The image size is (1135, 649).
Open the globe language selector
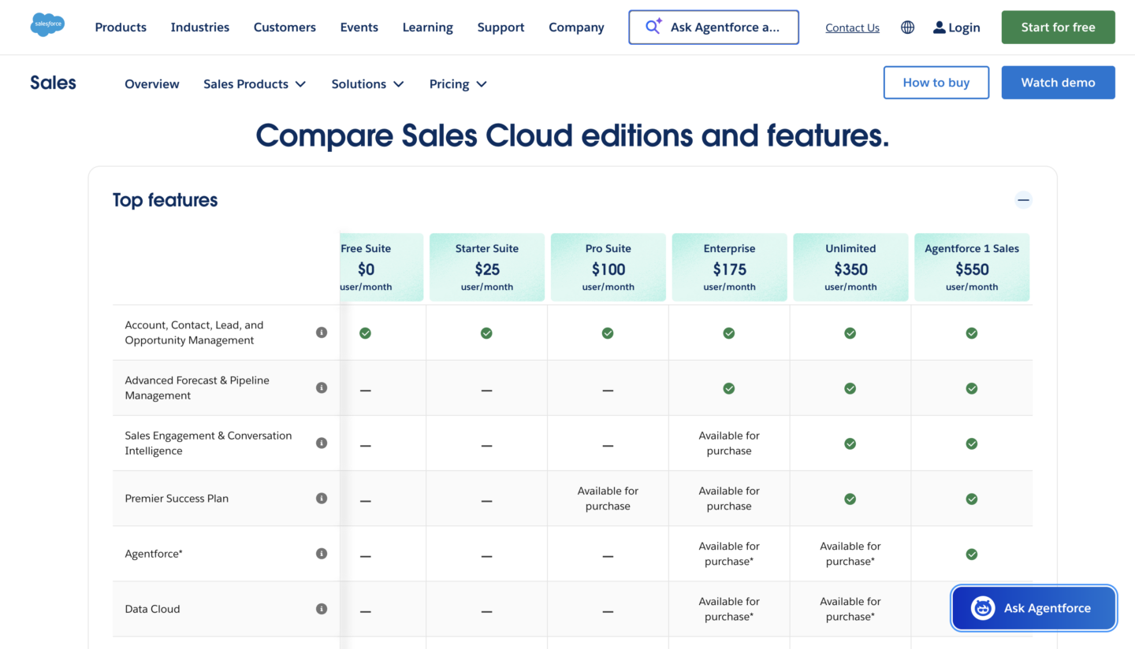click(908, 28)
